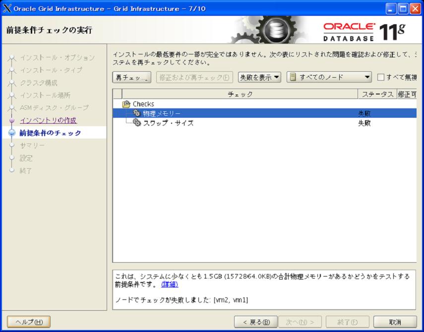424x332 pixels.
Task: Click the 戻る(B) back button
Action: click(256, 322)
